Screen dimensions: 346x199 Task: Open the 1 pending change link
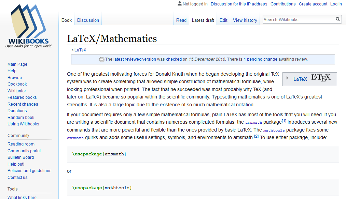coord(260,59)
